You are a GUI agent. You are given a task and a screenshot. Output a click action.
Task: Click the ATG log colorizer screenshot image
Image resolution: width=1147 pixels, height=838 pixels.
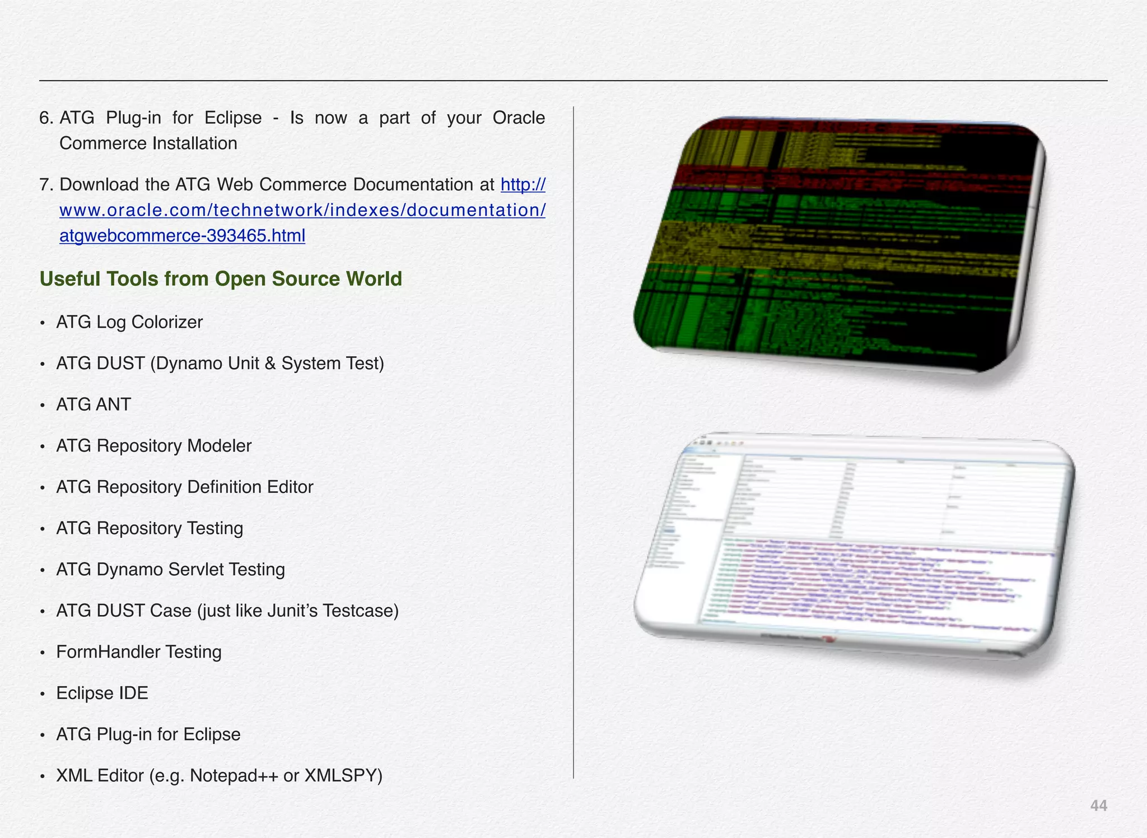[840, 244]
